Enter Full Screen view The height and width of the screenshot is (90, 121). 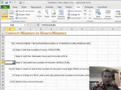[x=21, y=18]
